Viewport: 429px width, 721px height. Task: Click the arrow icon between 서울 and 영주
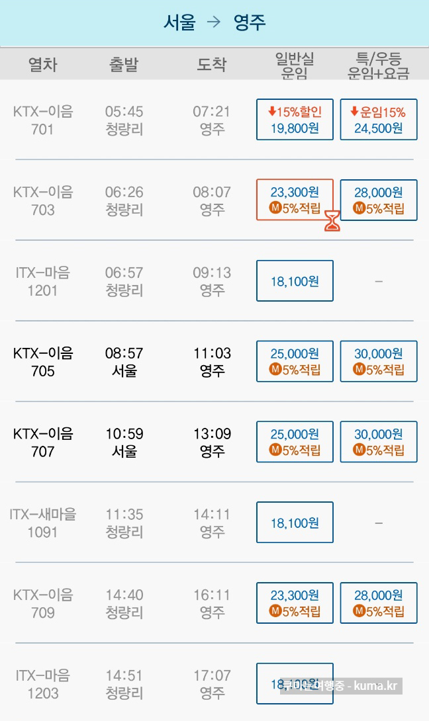(x=214, y=22)
